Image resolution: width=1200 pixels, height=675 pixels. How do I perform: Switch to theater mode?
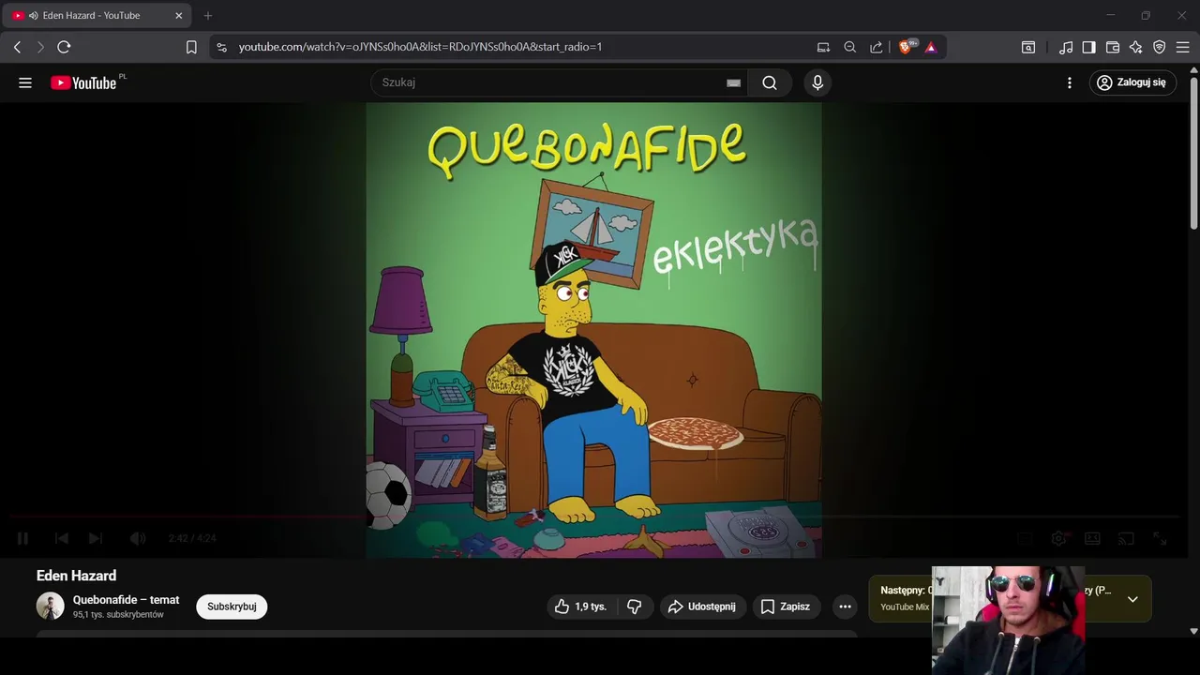(1092, 538)
